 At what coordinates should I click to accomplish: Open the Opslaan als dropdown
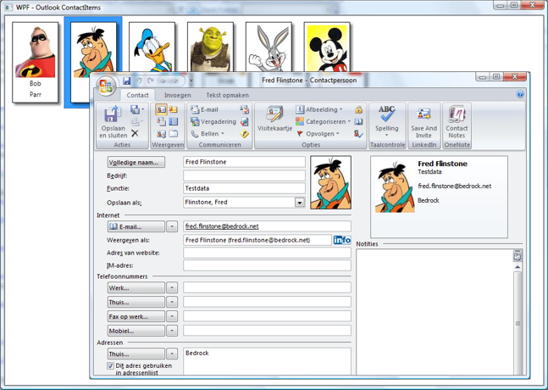300,202
